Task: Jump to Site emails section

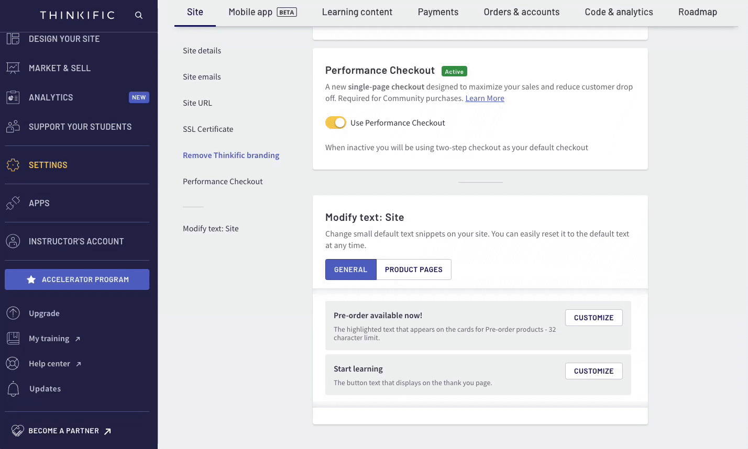Action: click(202, 77)
